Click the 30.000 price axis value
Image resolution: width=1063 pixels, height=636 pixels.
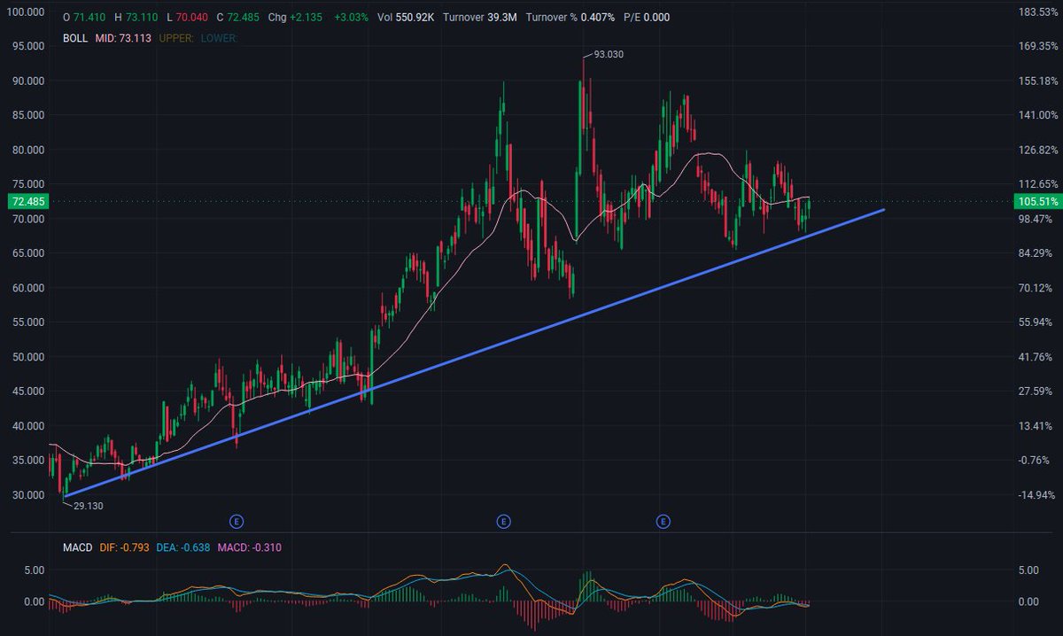click(x=27, y=495)
